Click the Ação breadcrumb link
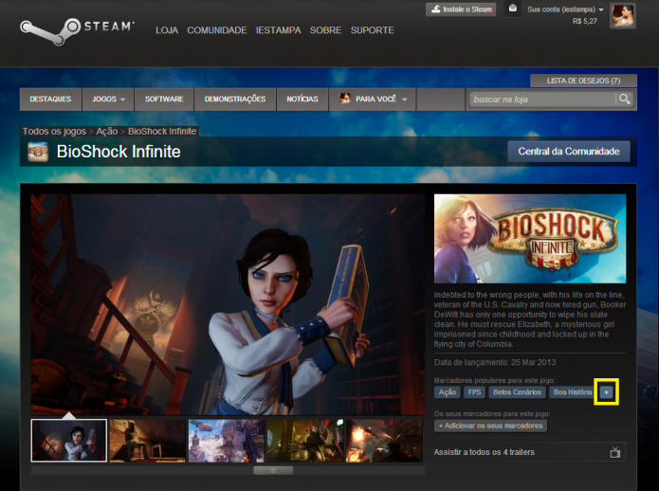 tap(107, 132)
